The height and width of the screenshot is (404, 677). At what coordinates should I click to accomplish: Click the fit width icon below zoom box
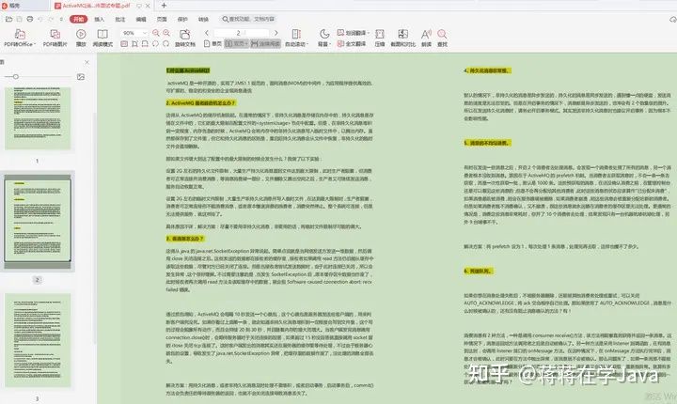[x=145, y=43]
